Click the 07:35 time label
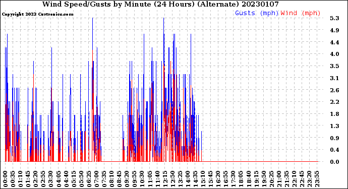 pos(104,179)
